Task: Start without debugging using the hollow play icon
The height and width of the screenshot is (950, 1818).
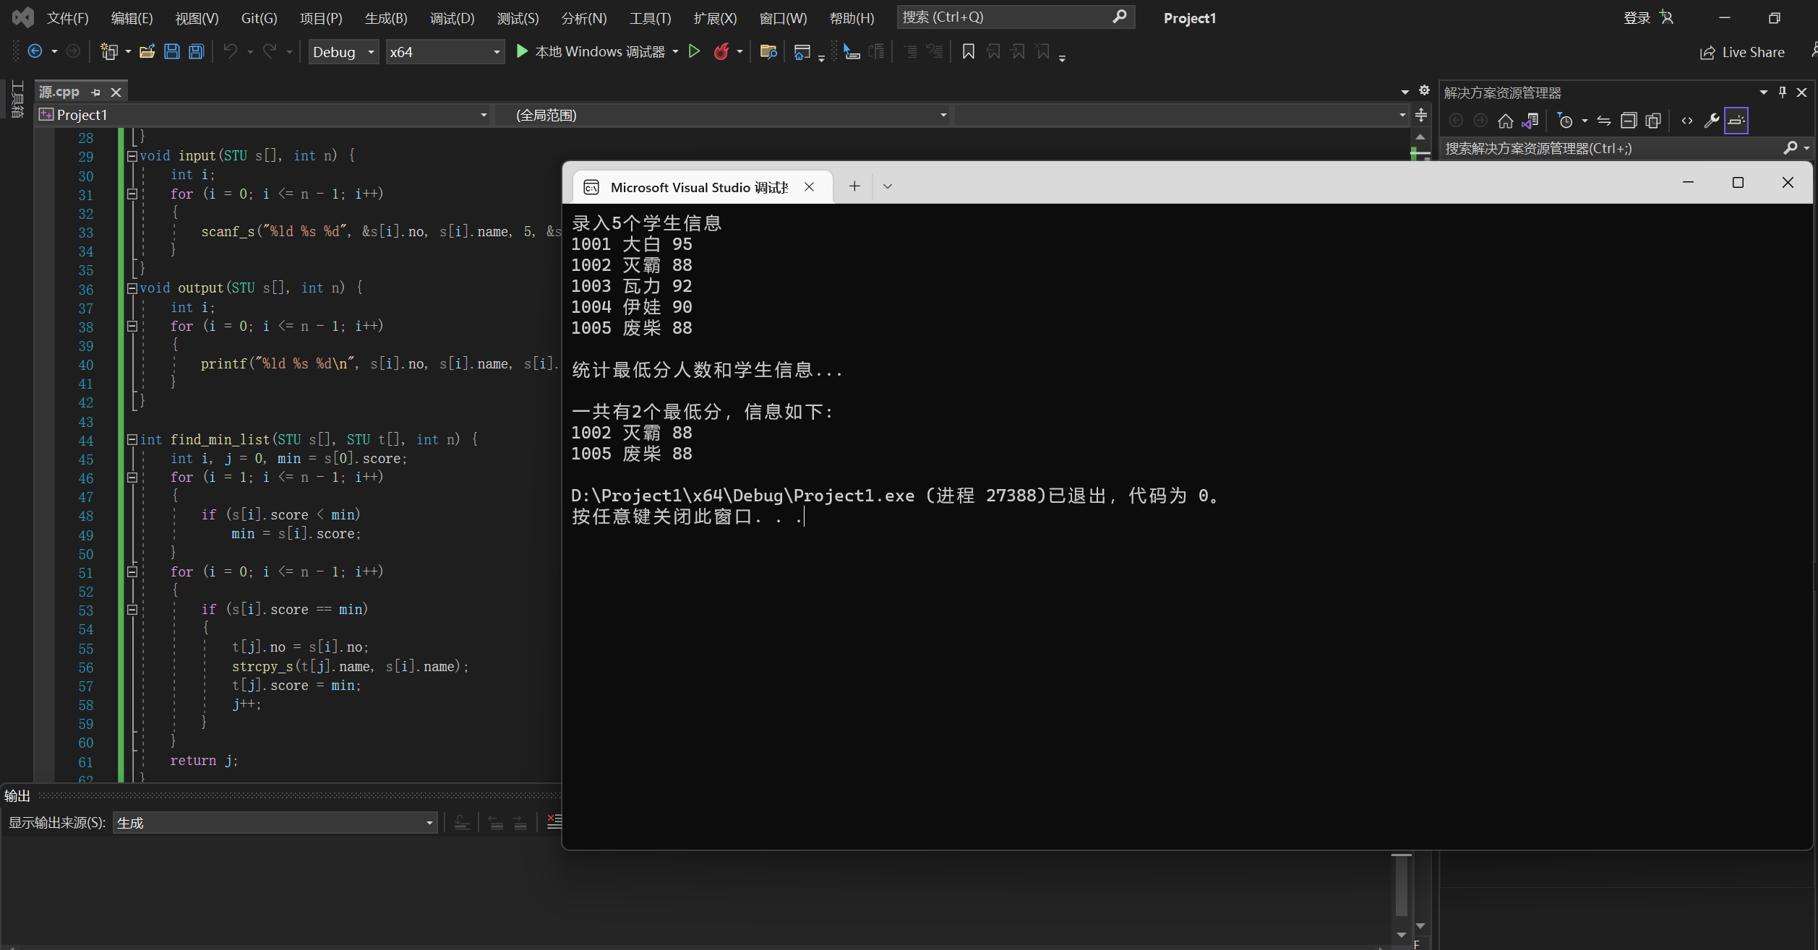Action: click(694, 51)
